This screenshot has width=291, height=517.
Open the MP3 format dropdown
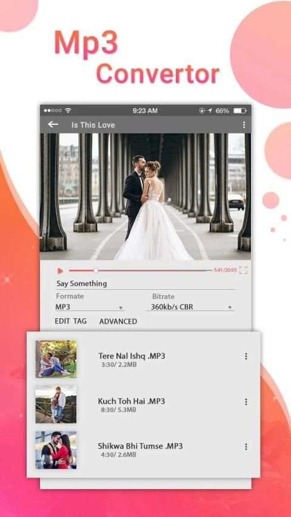tap(89, 307)
